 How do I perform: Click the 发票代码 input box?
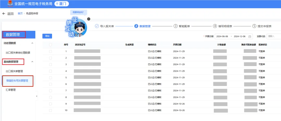(x=274, y=36)
